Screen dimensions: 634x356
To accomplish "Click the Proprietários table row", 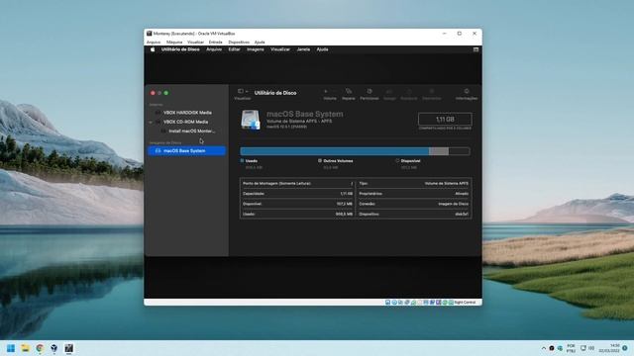I will coord(414,194).
